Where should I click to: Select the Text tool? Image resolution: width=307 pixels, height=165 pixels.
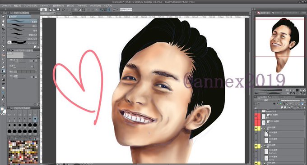3,97
